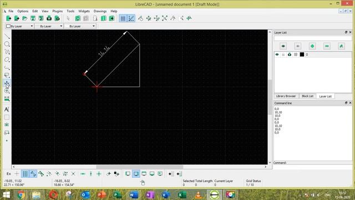Image resolution: width=355 pixels, height=200 pixels.
Task: Remove the layer with the minus icon
Action: coord(327,46)
